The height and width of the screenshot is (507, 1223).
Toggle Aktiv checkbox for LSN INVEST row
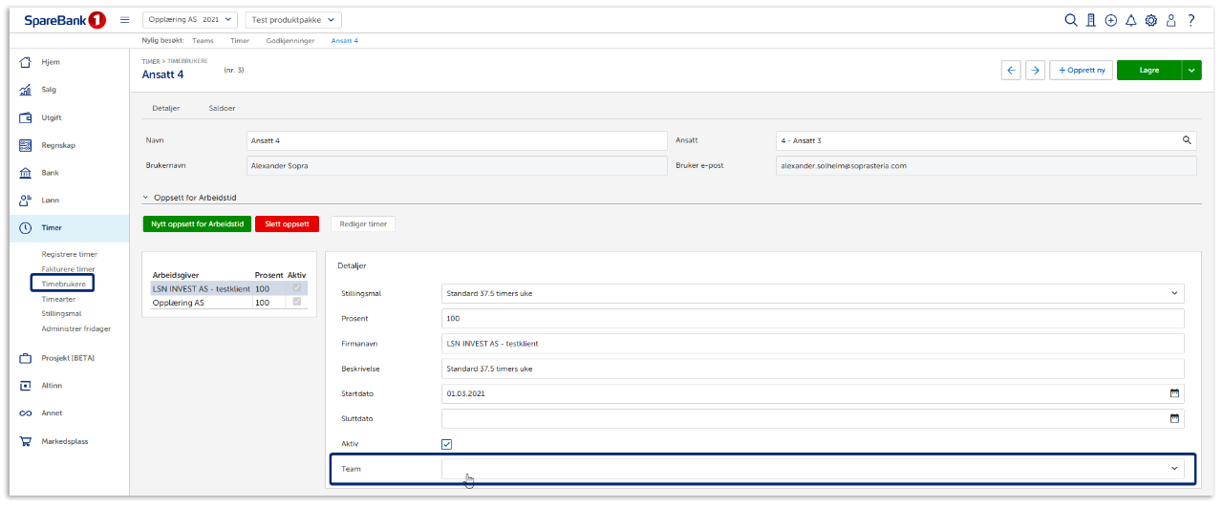[x=298, y=288]
